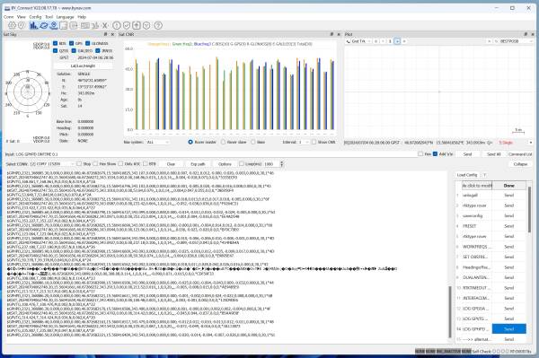This screenshot has height=358, width=539.
Task: Tick the Hex Show checkbox
Action: click(x=95, y=163)
